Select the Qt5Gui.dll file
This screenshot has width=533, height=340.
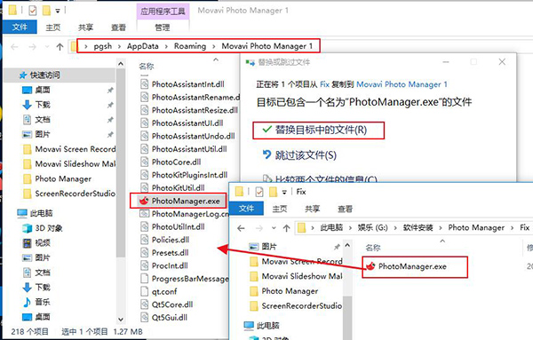[x=170, y=318]
